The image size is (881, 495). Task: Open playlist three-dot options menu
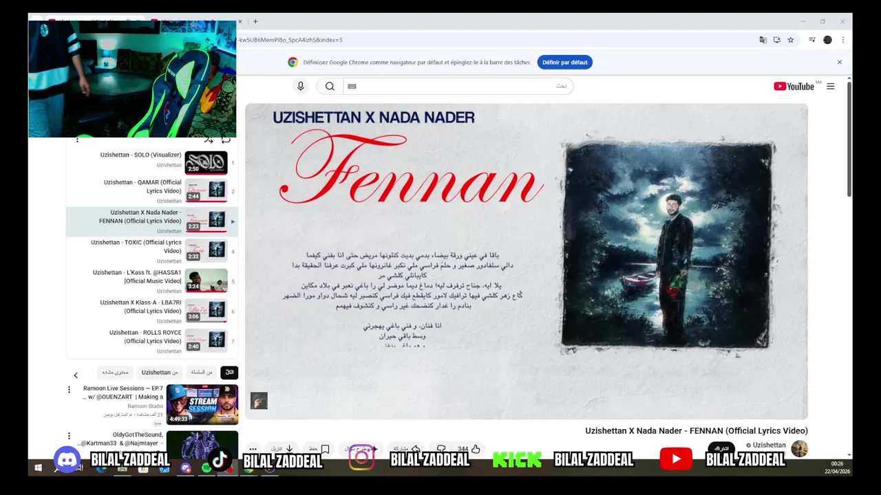tap(77, 140)
